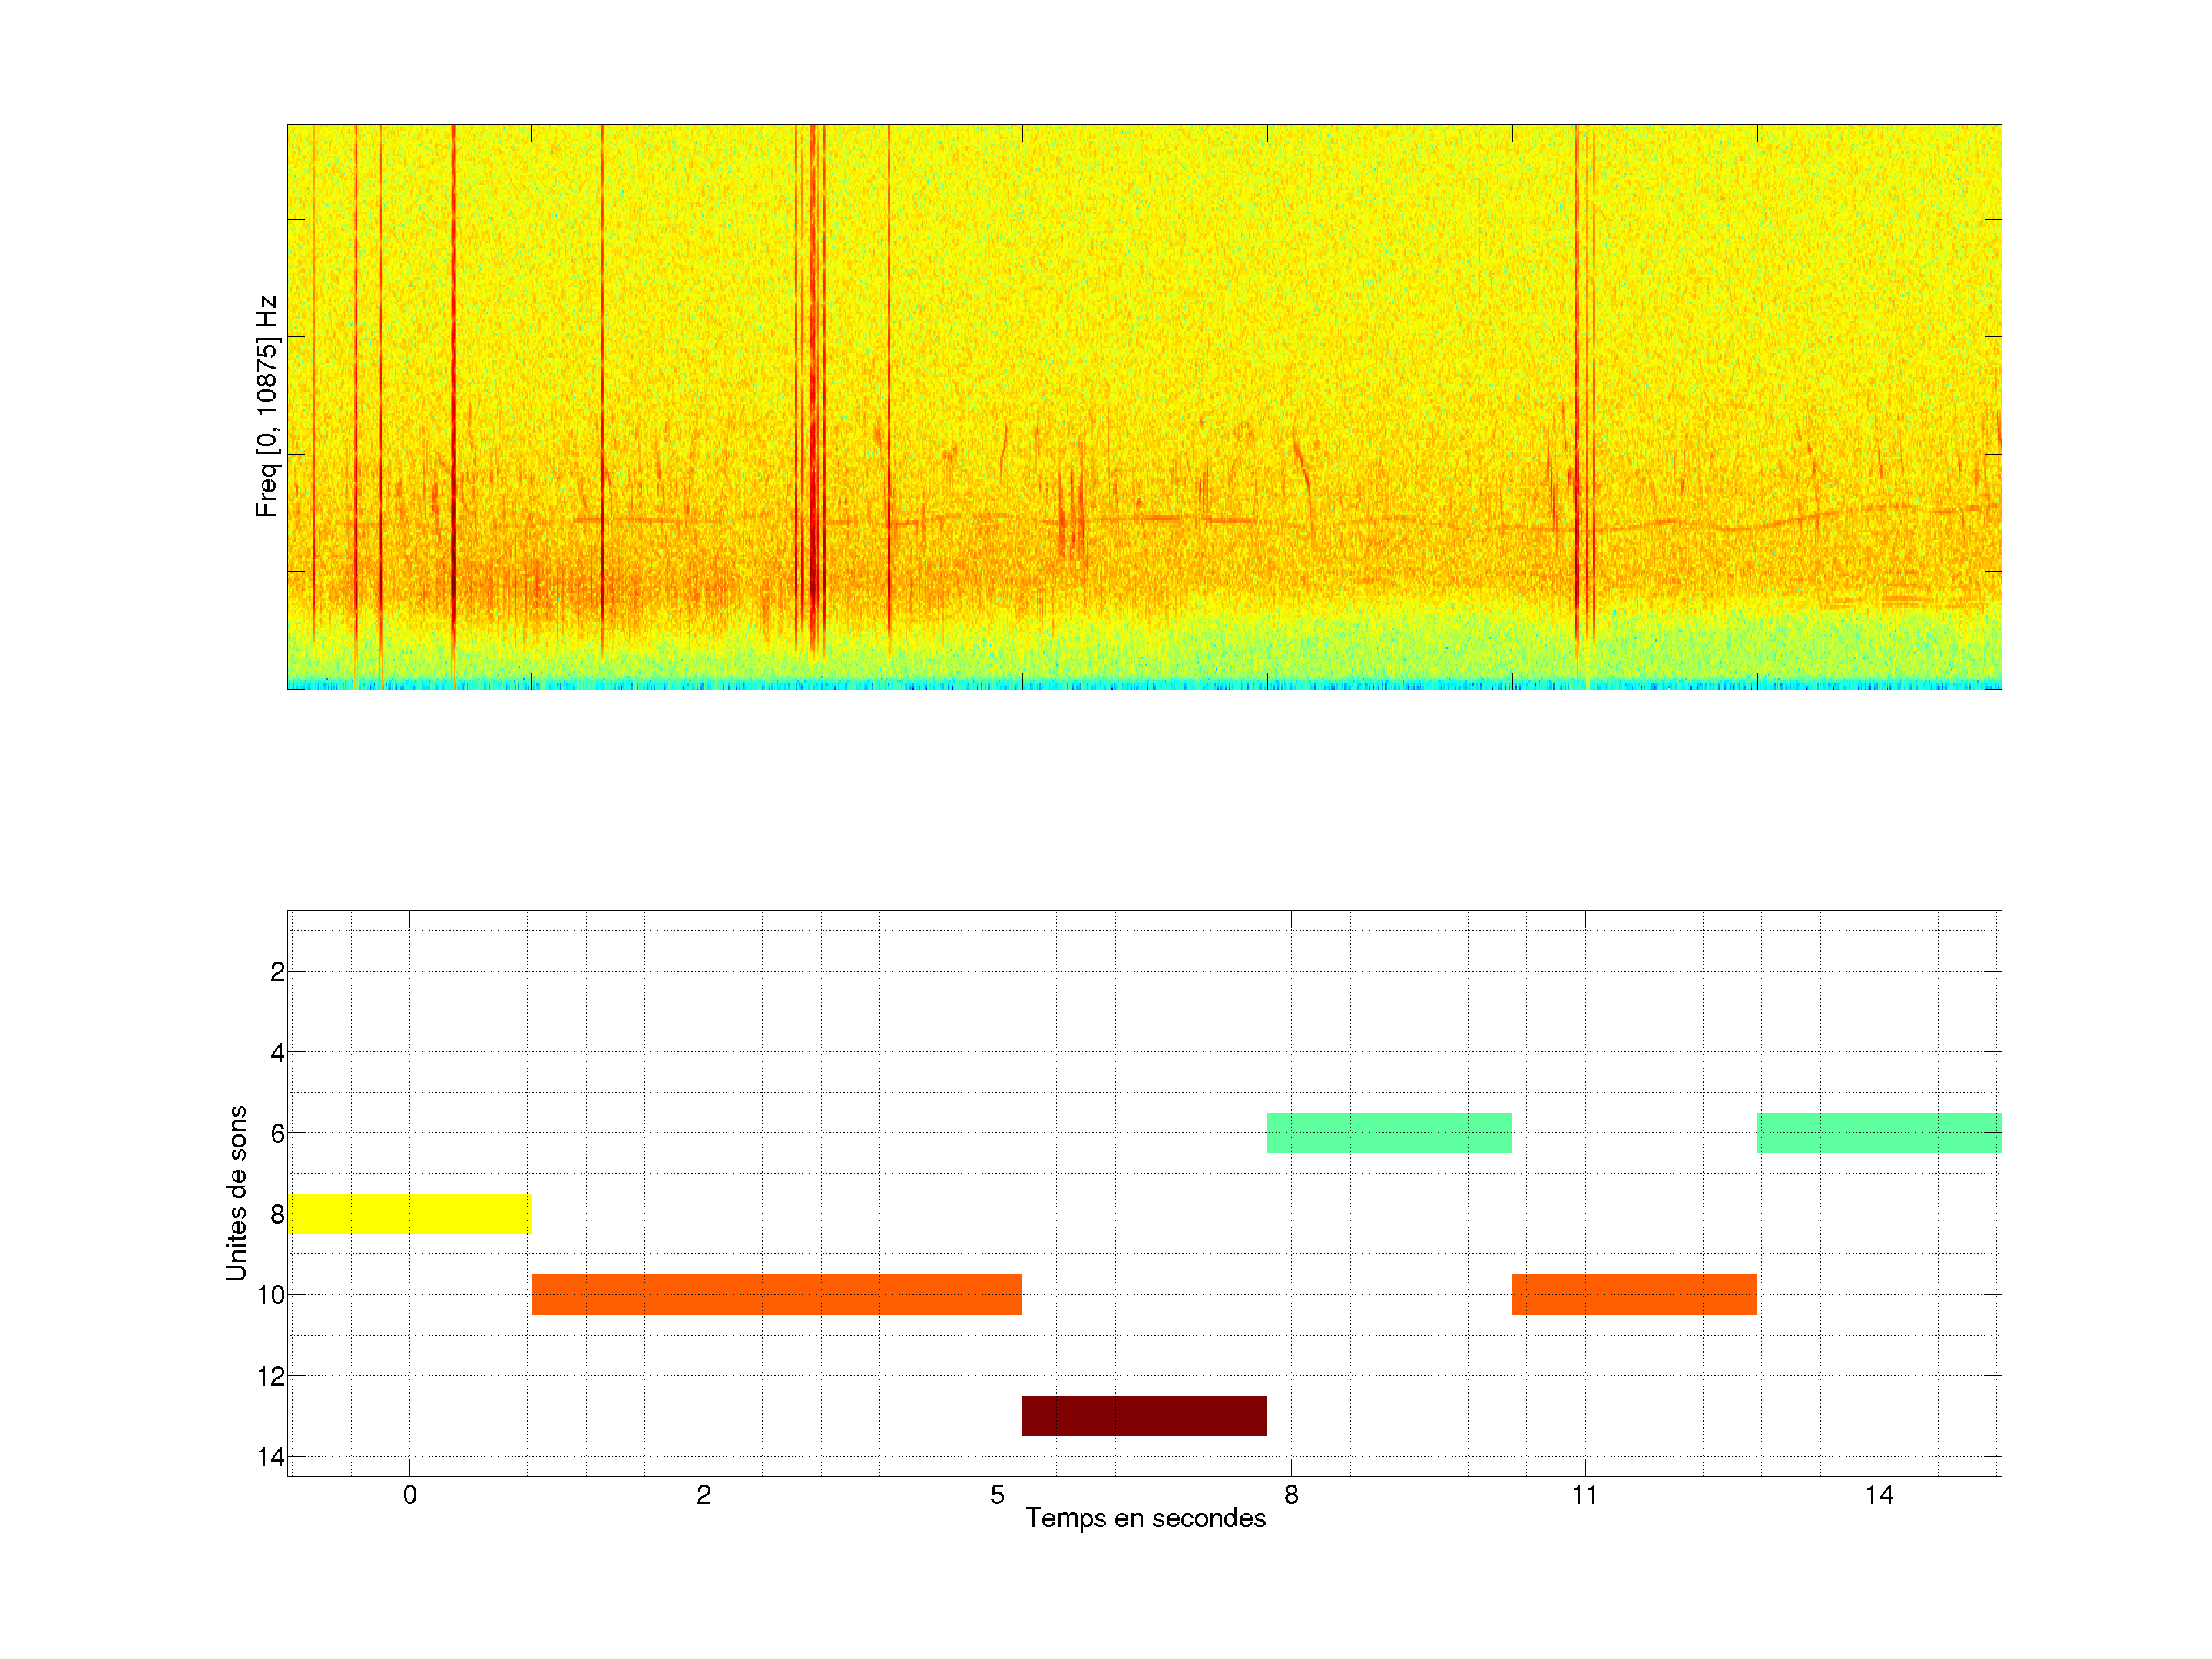Click the yellow bar at unit 8
This screenshot has height=1659, width=2212.
[409, 1213]
